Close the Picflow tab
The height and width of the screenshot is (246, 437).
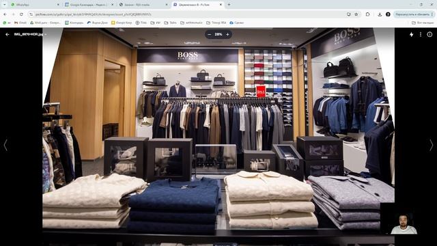click(x=221, y=5)
